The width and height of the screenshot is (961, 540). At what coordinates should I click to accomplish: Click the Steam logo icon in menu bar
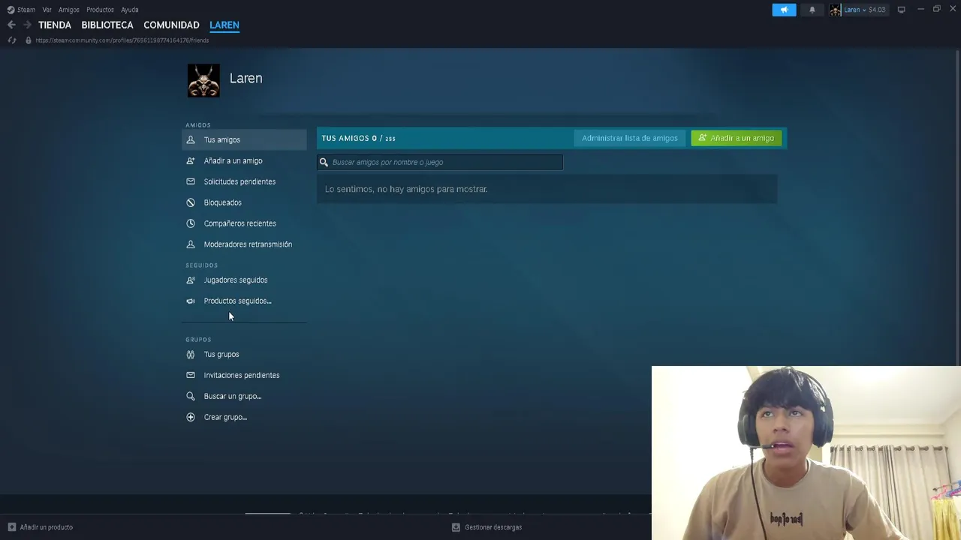[x=11, y=10]
